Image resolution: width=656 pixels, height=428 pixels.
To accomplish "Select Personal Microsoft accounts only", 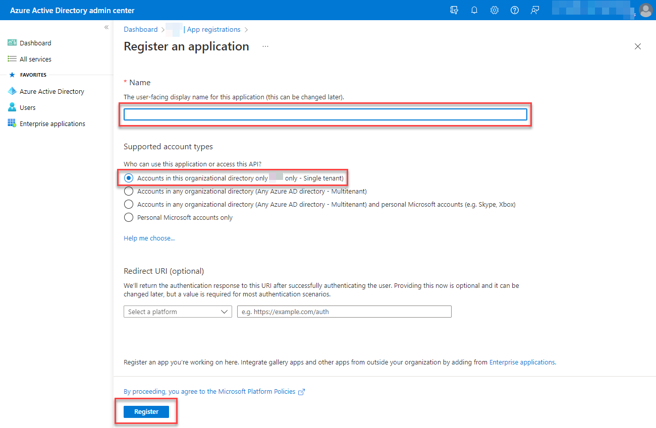I will tap(129, 217).
